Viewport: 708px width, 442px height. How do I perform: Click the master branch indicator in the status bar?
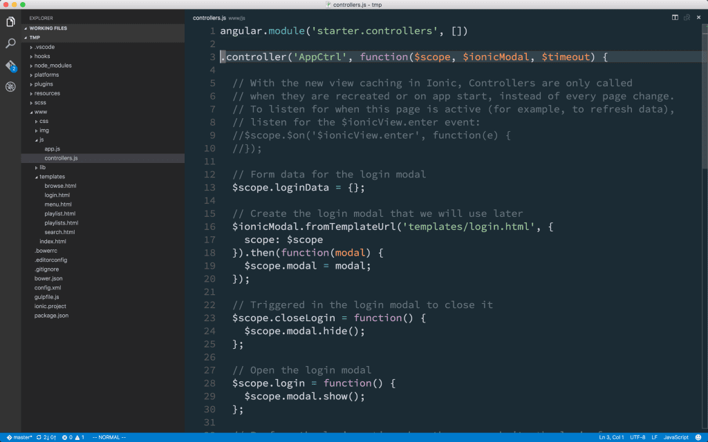pos(21,437)
